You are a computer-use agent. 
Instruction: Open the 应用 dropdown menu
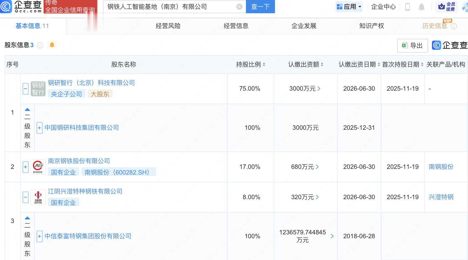[x=349, y=7]
